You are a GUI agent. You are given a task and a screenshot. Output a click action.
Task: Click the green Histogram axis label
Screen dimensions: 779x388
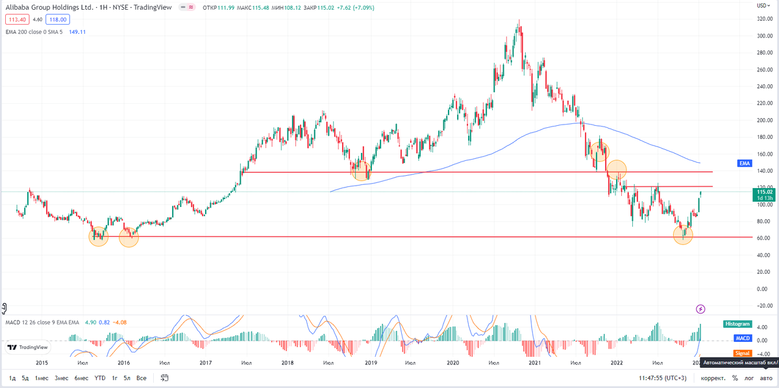tap(739, 324)
